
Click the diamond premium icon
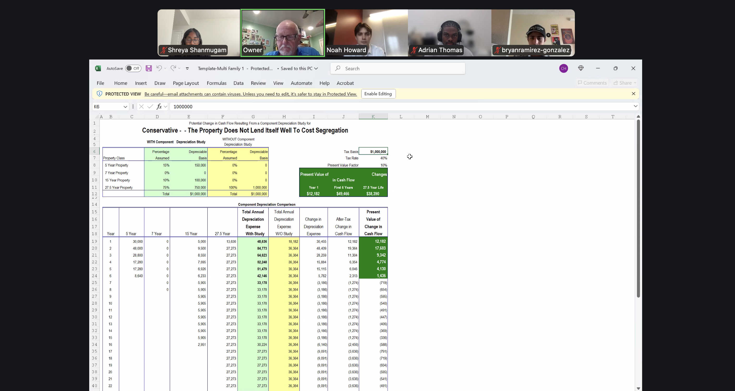click(x=581, y=68)
